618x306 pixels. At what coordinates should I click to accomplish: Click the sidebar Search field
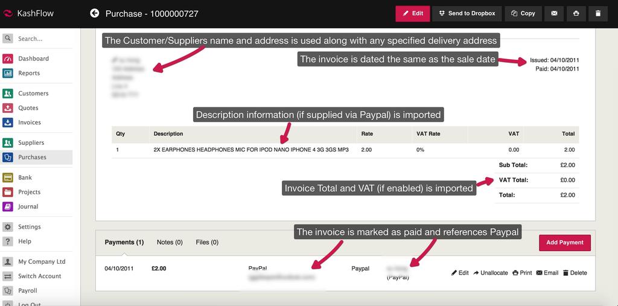click(42, 39)
